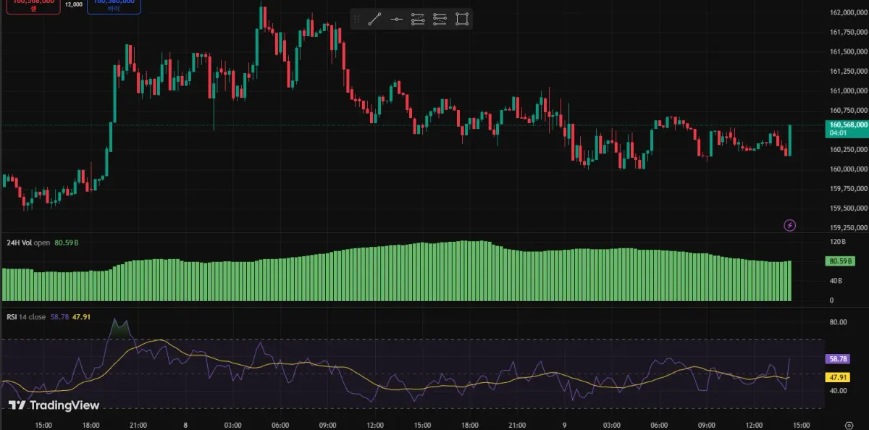Click the 80.00 RSI scale label
This screenshot has width=869, height=430.
[x=837, y=322]
